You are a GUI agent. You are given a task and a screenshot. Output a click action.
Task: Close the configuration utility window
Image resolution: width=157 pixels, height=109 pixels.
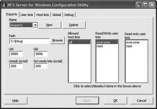[152, 5]
